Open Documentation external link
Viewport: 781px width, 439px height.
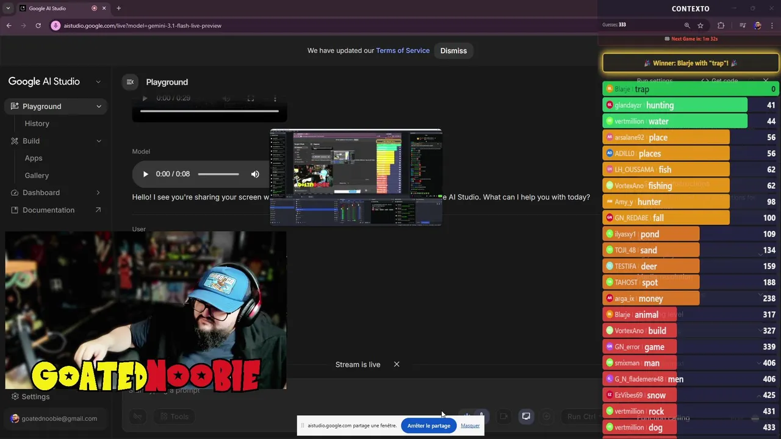tap(56, 210)
